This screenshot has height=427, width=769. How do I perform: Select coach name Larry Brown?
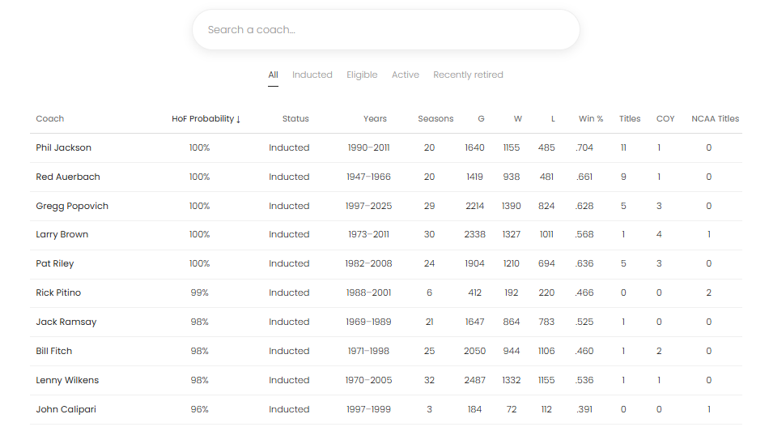pos(62,235)
